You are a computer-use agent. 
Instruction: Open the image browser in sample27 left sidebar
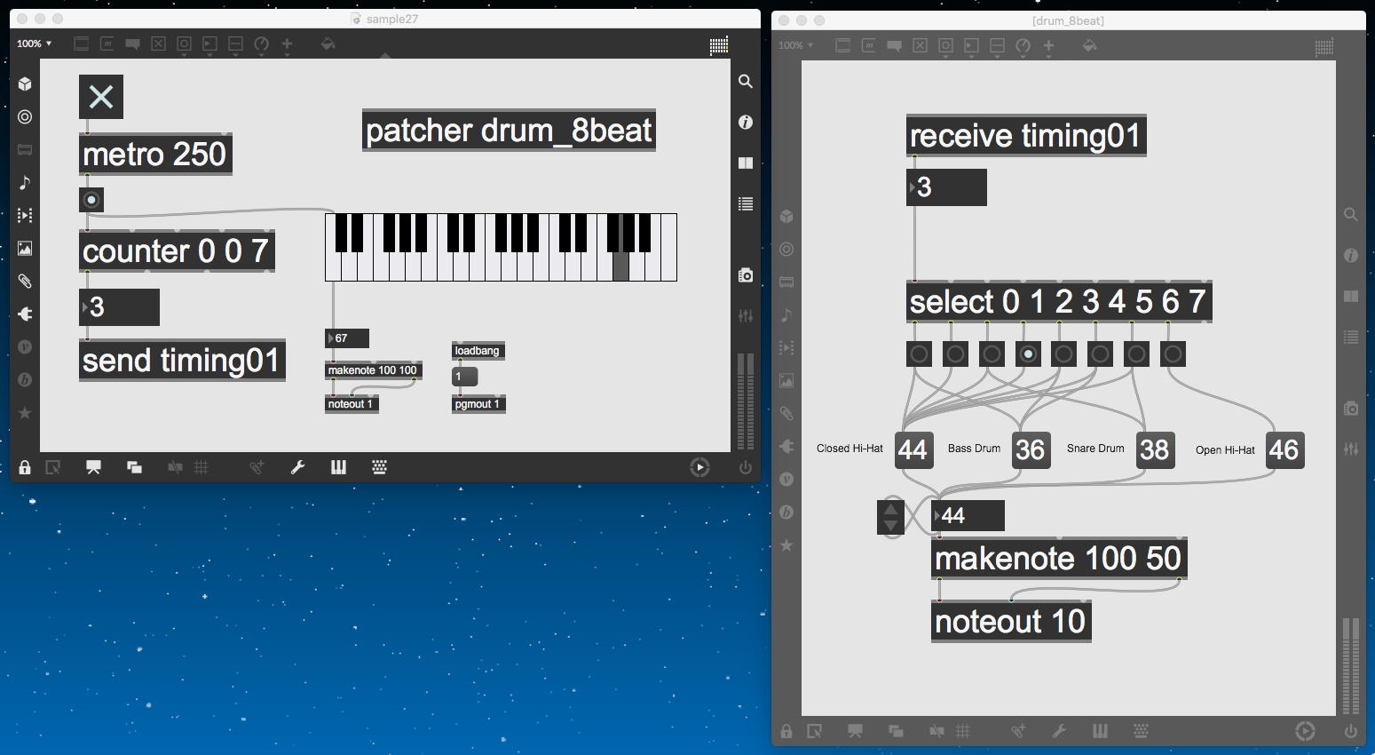pos(25,249)
